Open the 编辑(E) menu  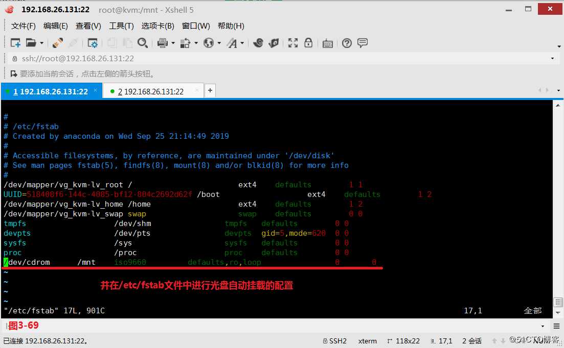coord(55,26)
